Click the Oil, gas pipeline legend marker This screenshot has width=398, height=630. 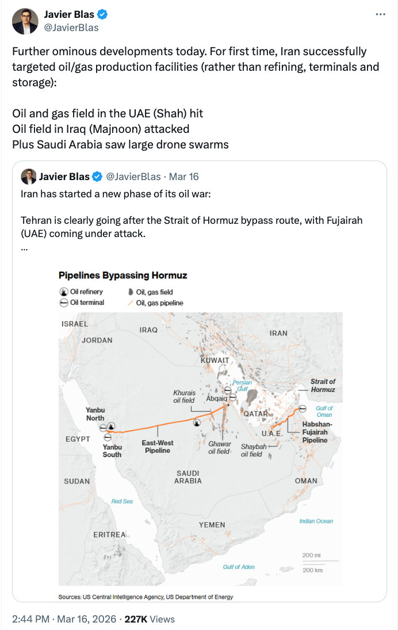(x=130, y=303)
